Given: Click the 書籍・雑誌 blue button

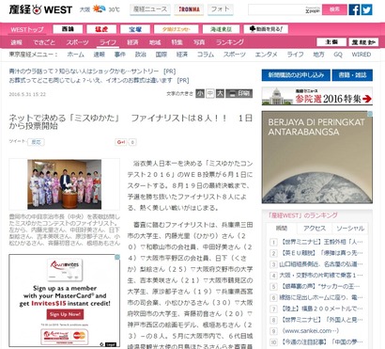Looking at the screenshot, I should tap(352, 75).
